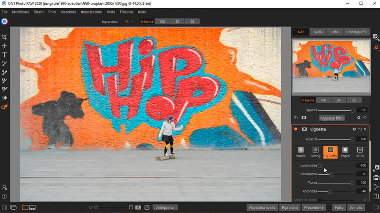
Task: Toggle the layer mask icon beside Aggiungi filtro
Action: [304, 118]
